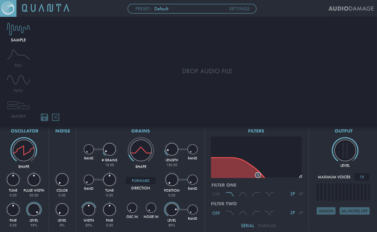
Task: Click the Noise Color knob
Action: [x=62, y=179]
